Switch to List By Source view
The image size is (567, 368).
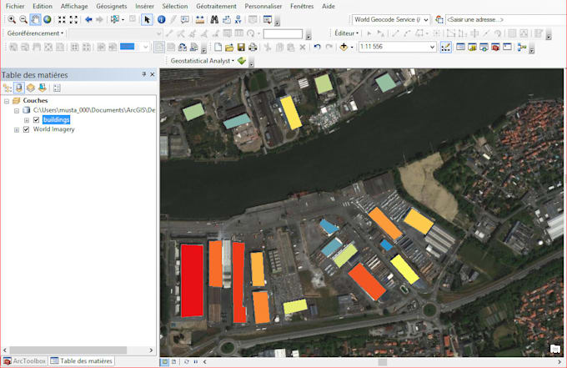[x=19, y=88]
